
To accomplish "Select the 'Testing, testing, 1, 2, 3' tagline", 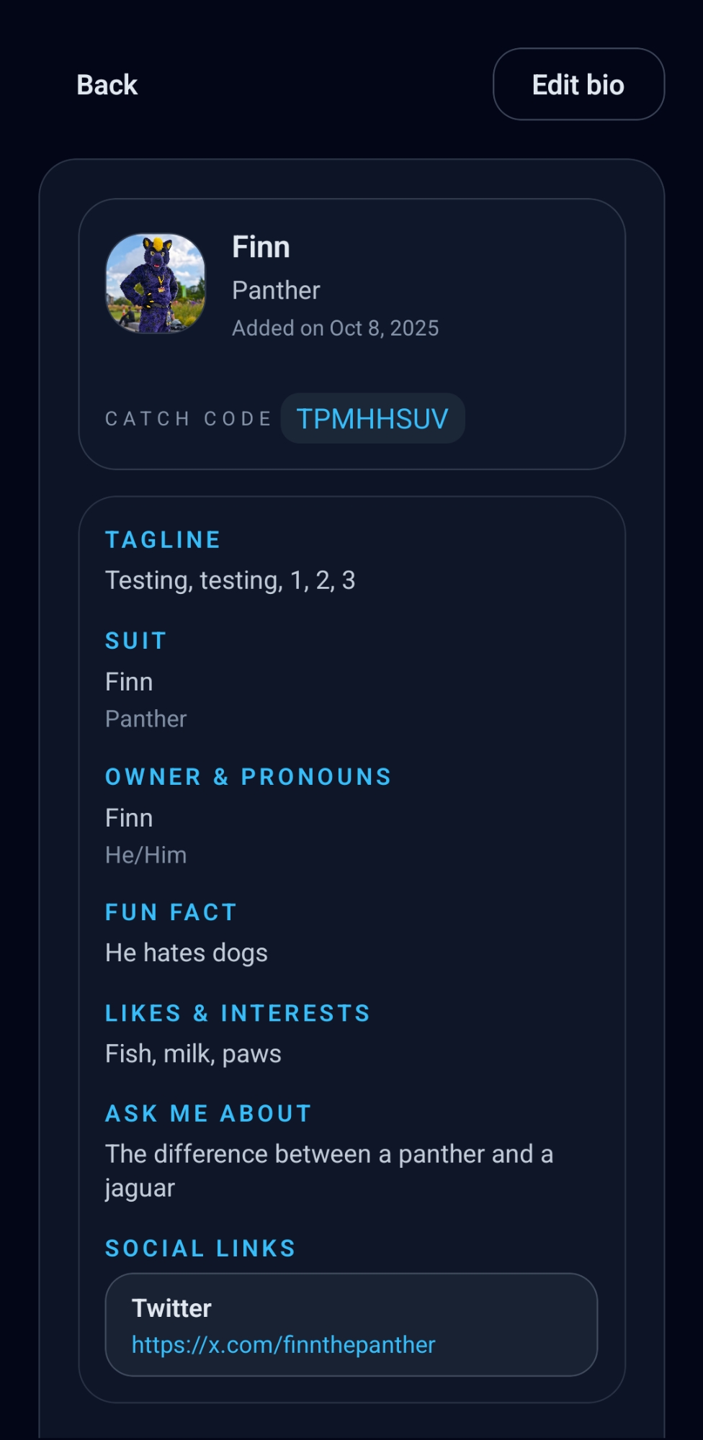I will tap(230, 580).
